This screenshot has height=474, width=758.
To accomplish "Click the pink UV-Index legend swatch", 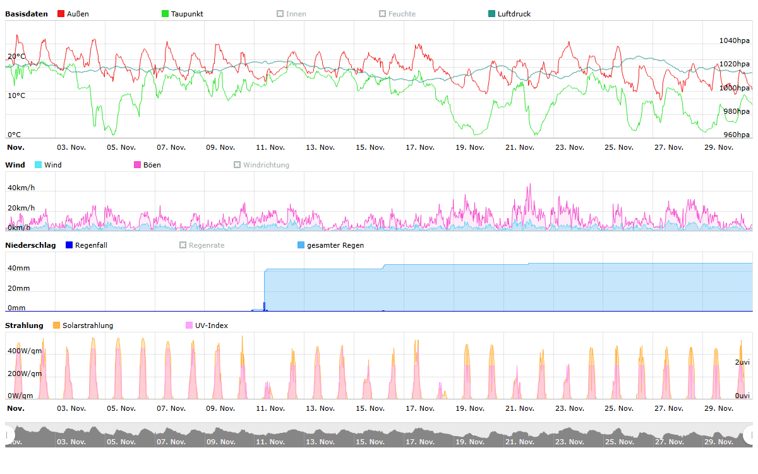I will [x=189, y=325].
